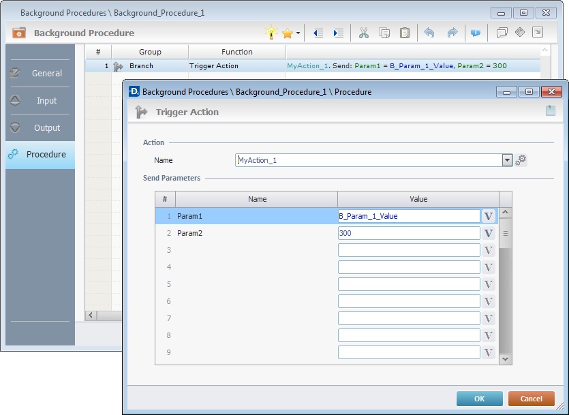Click the V variable button for Param1
The width and height of the screenshot is (569, 415).
click(x=488, y=216)
